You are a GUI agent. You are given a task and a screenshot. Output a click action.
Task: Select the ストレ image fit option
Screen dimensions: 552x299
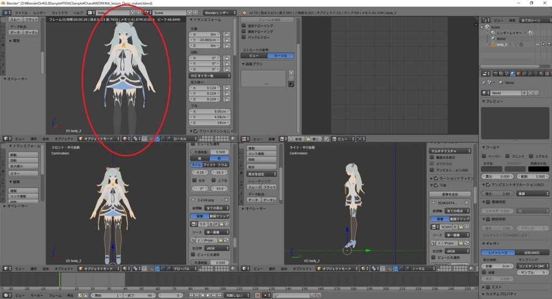pos(196,165)
